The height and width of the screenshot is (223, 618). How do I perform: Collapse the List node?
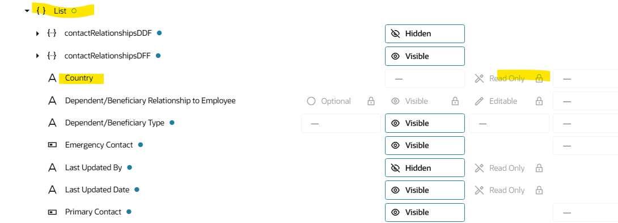27,11
